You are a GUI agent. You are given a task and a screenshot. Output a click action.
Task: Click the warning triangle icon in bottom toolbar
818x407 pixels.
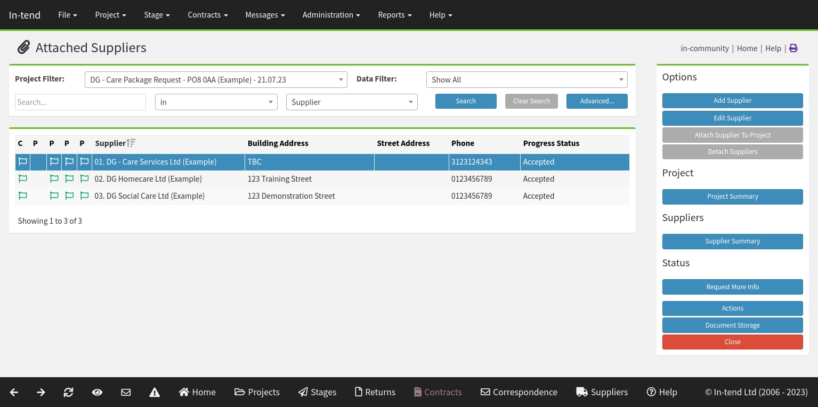click(x=155, y=392)
